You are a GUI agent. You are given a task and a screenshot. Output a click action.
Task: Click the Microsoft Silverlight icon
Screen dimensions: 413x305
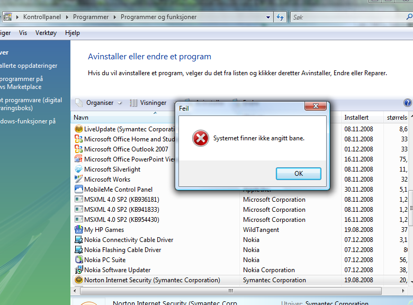point(78,169)
